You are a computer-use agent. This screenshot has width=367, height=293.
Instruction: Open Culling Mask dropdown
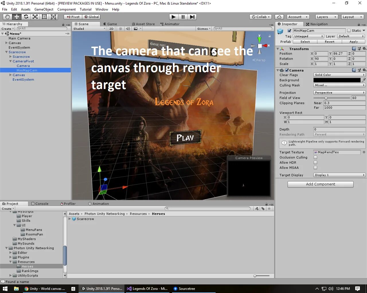click(339, 85)
